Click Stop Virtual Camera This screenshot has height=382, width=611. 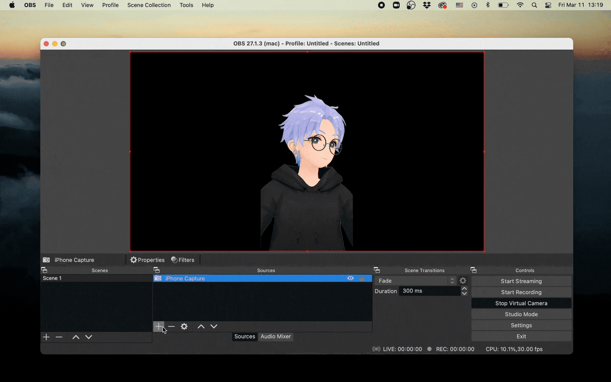(x=521, y=303)
